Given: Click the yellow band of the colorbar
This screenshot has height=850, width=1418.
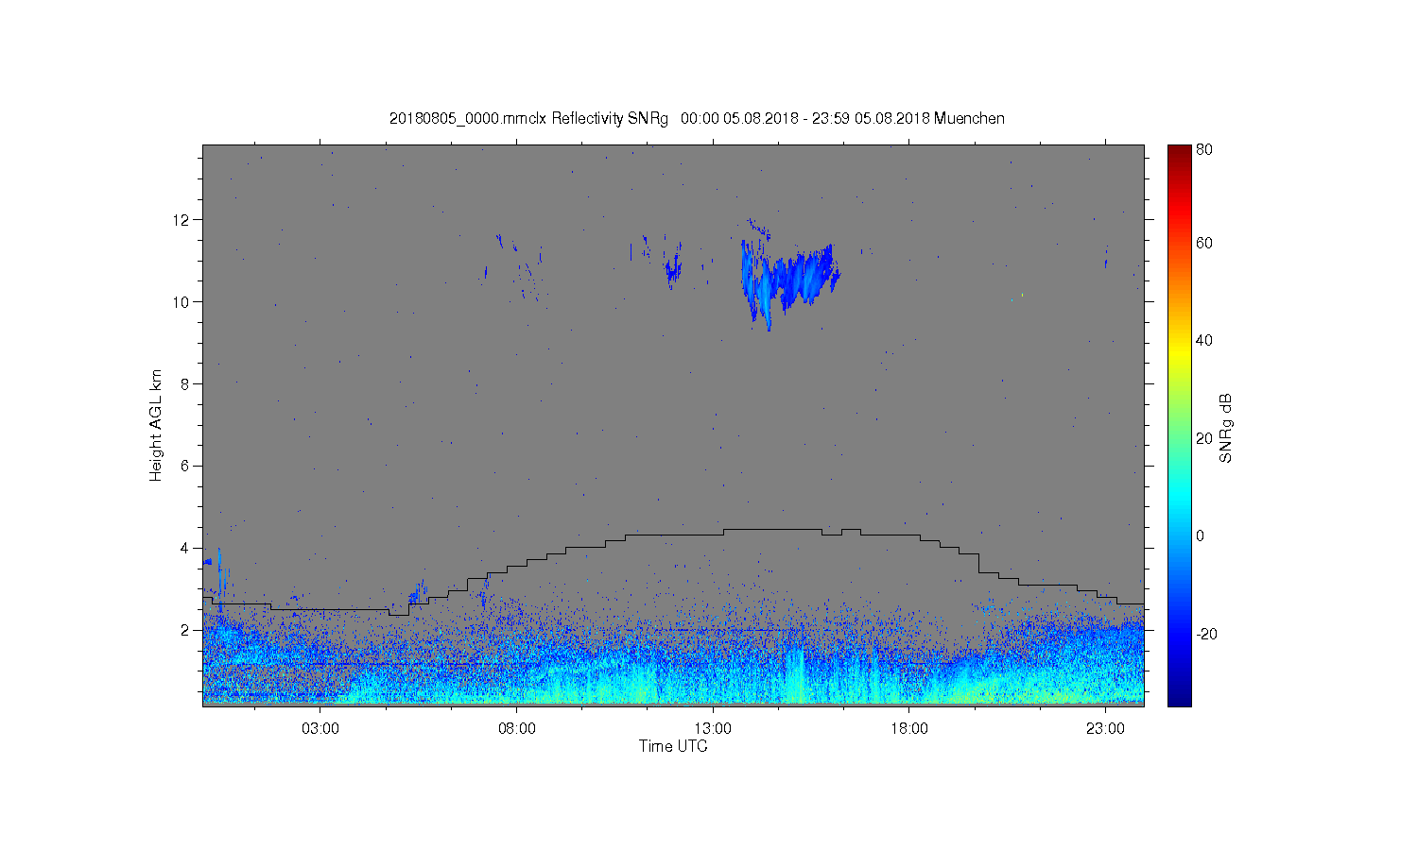Looking at the screenshot, I should 1179,351.
